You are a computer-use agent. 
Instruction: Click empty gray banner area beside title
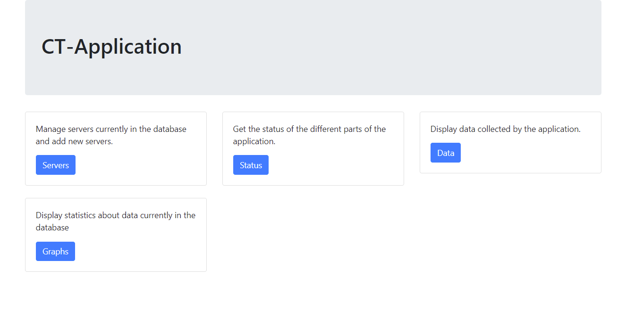[x=392, y=47]
